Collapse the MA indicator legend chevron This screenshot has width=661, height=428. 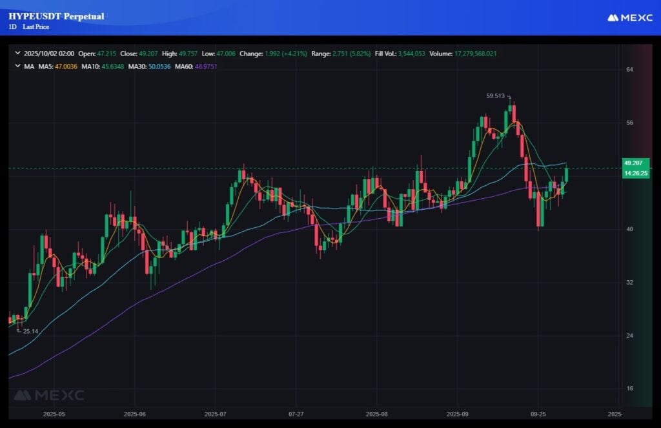tap(17, 66)
